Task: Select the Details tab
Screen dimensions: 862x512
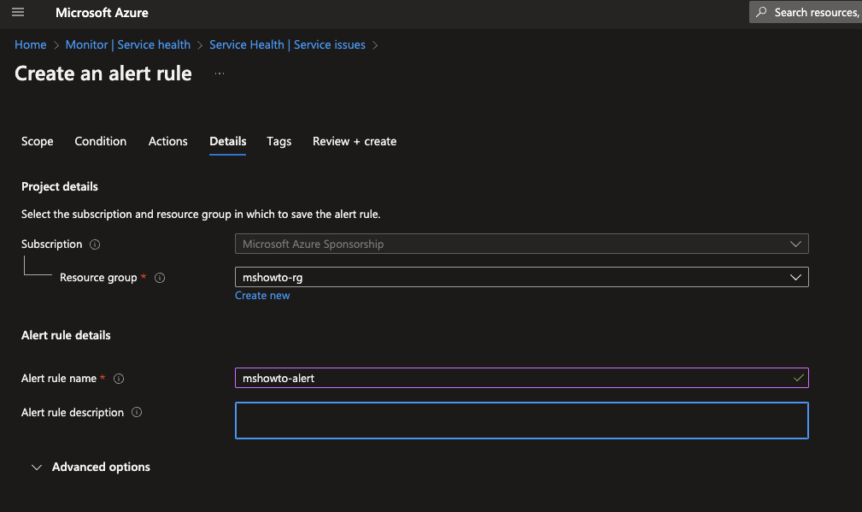Action: click(x=227, y=141)
